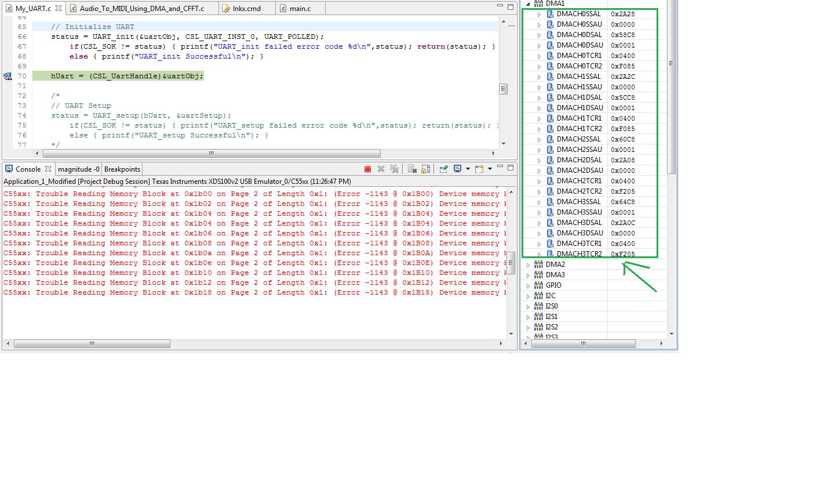The height and width of the screenshot is (504, 831).
Task: Close the My_UART.c editor tab
Action: point(59,9)
